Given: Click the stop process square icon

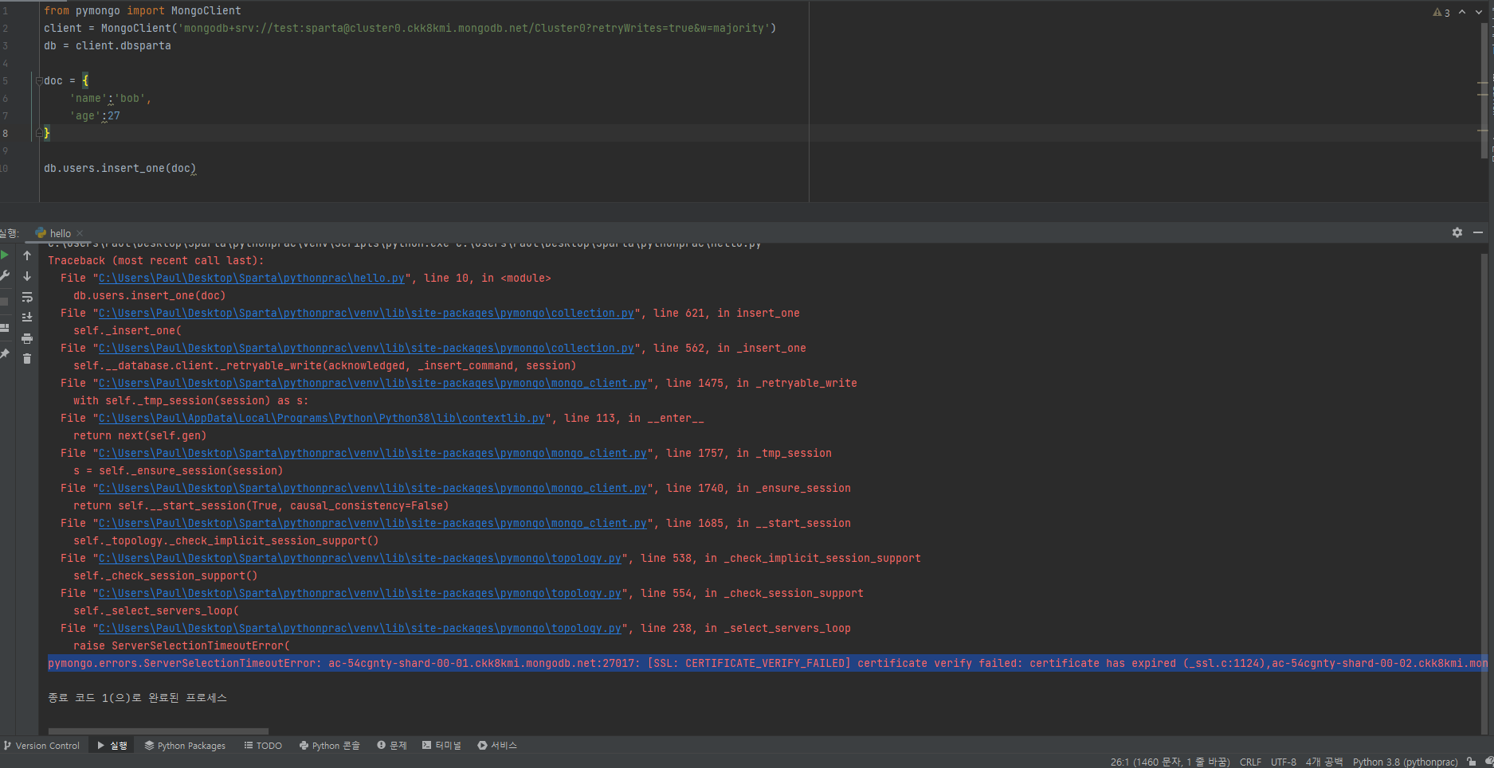Looking at the screenshot, I should click(x=4, y=302).
